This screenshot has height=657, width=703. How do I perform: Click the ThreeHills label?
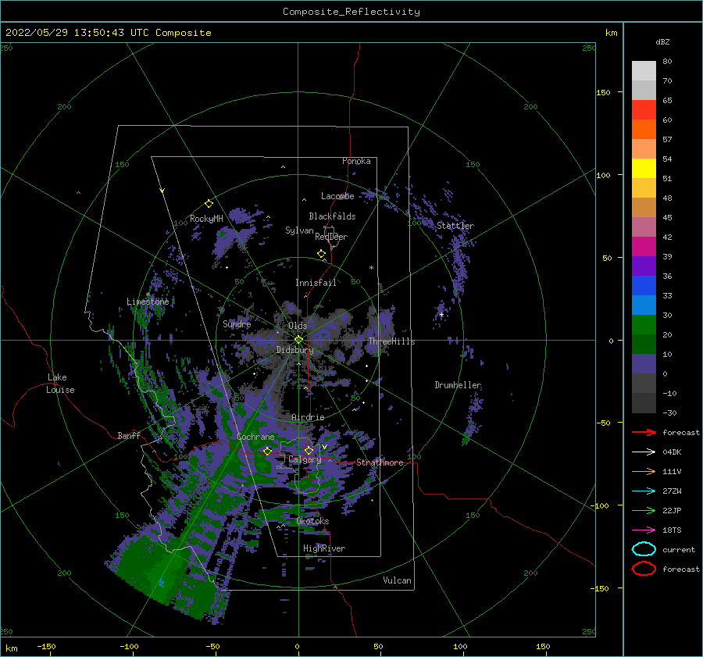pyautogui.click(x=392, y=341)
